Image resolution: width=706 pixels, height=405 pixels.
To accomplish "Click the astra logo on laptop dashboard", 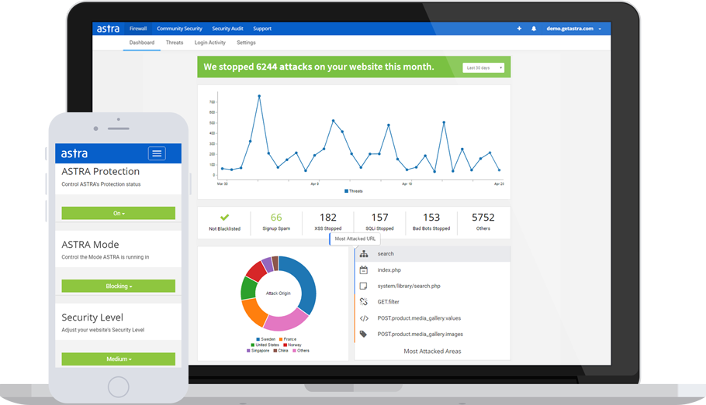I will coord(108,29).
